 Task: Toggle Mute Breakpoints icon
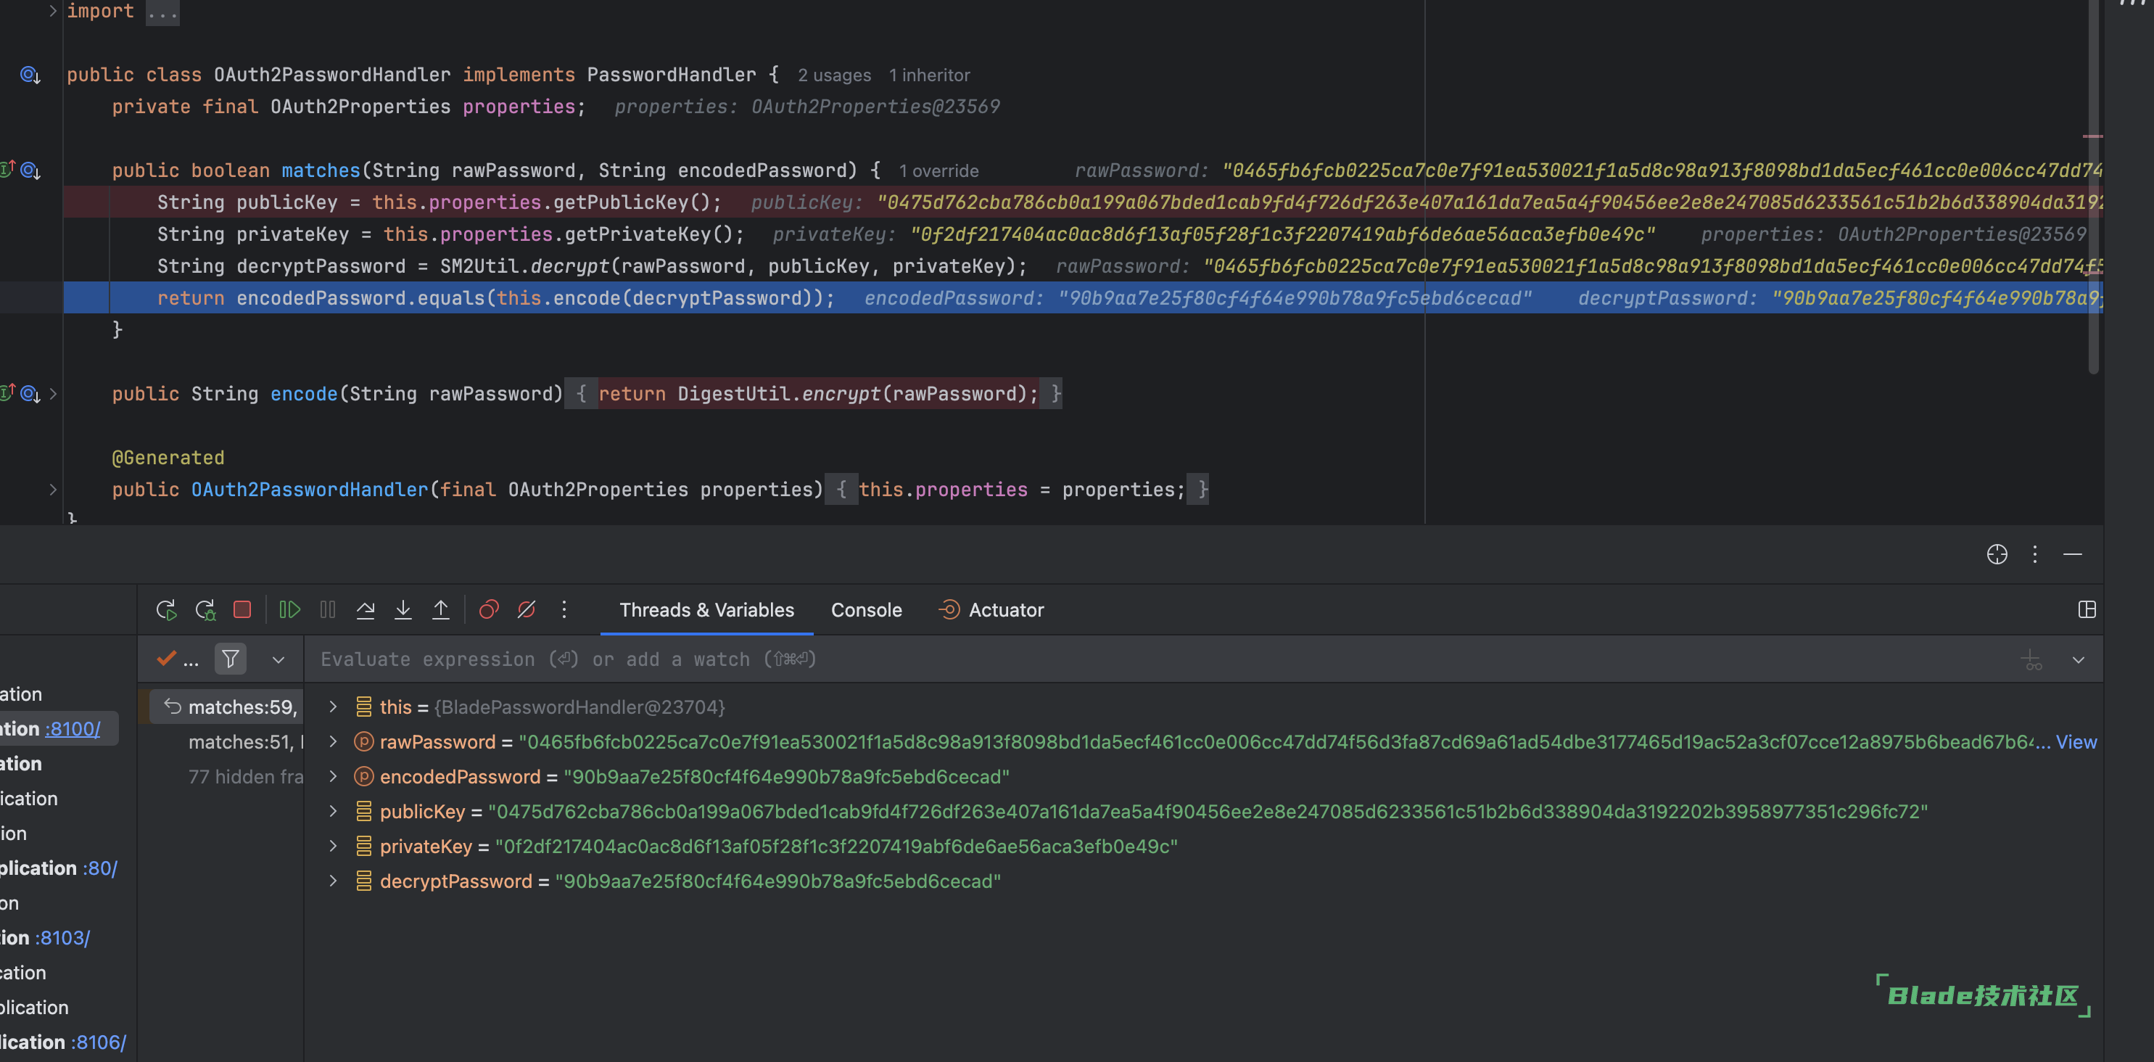[527, 609]
